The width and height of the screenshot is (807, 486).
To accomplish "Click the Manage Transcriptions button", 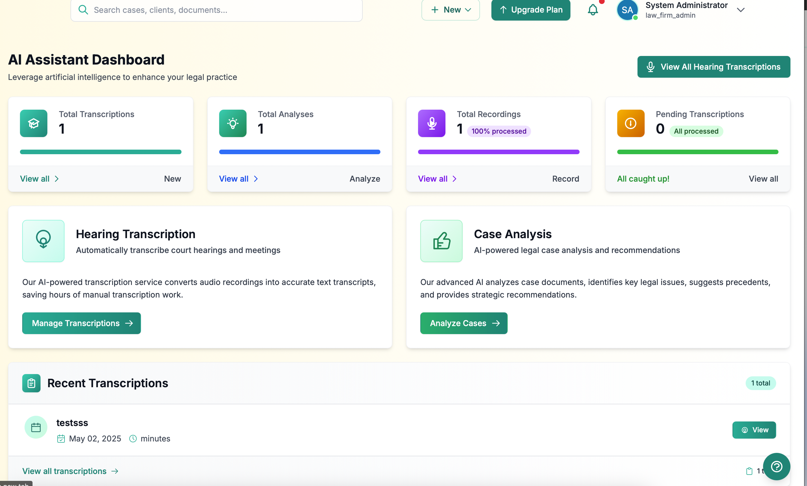I will (x=82, y=323).
